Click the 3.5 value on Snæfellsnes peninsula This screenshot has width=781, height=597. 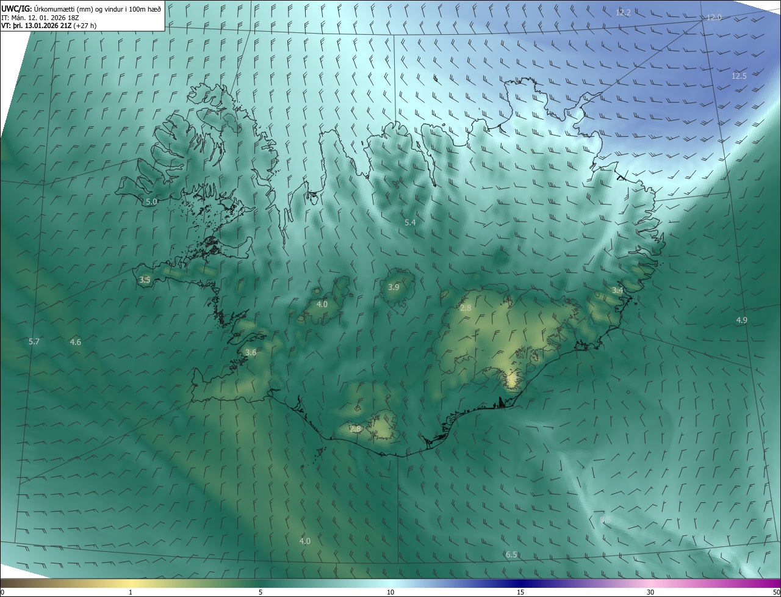coord(145,280)
